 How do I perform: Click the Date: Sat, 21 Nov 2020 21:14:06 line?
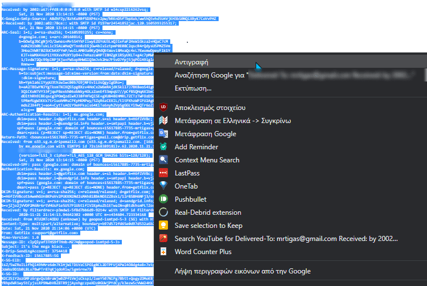point(50,228)
